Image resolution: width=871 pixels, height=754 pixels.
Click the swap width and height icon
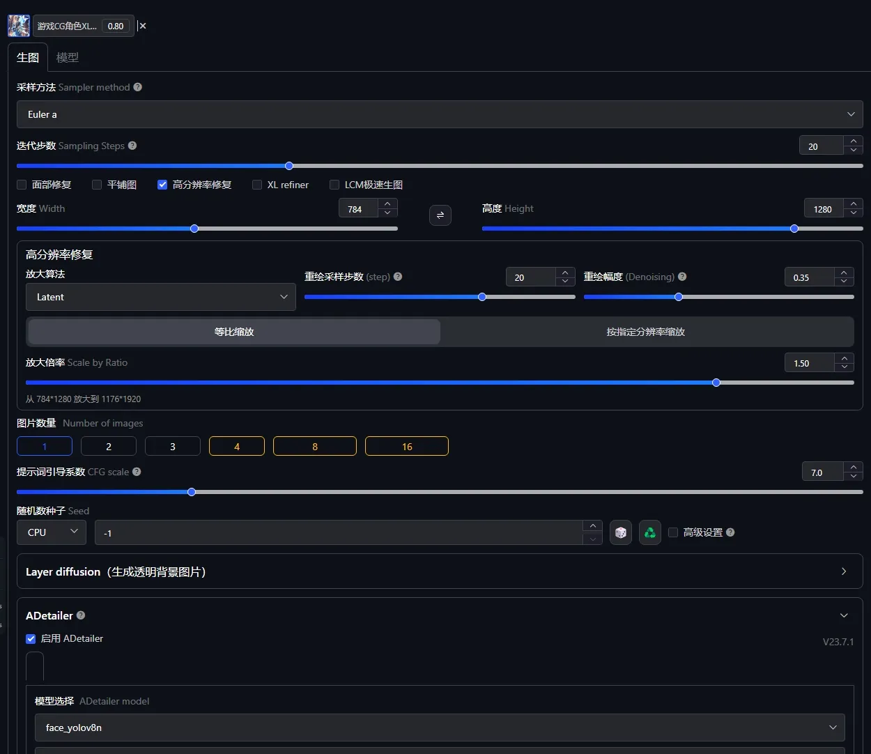[440, 215]
